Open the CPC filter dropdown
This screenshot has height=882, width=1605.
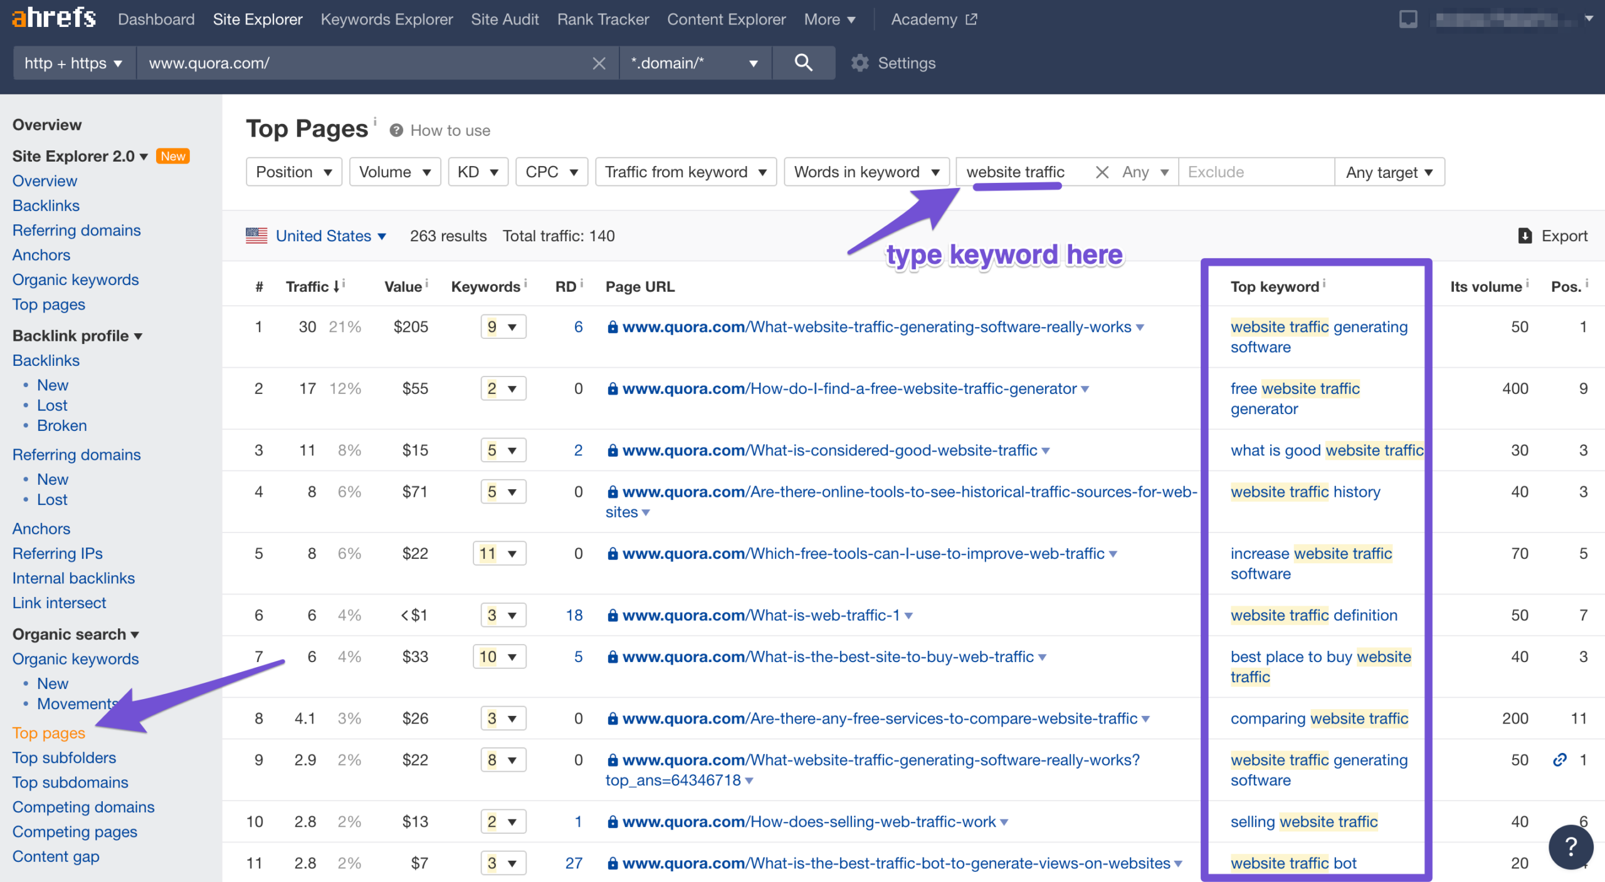[x=552, y=172]
